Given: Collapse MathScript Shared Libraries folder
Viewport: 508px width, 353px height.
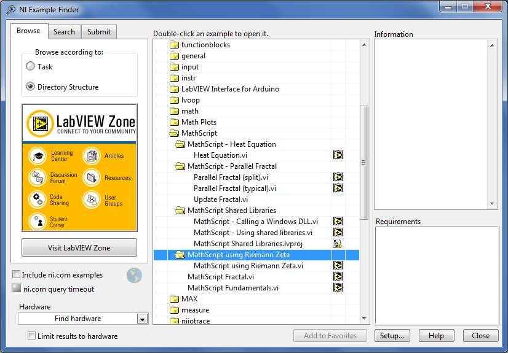Looking at the screenshot, I should click(x=180, y=211).
